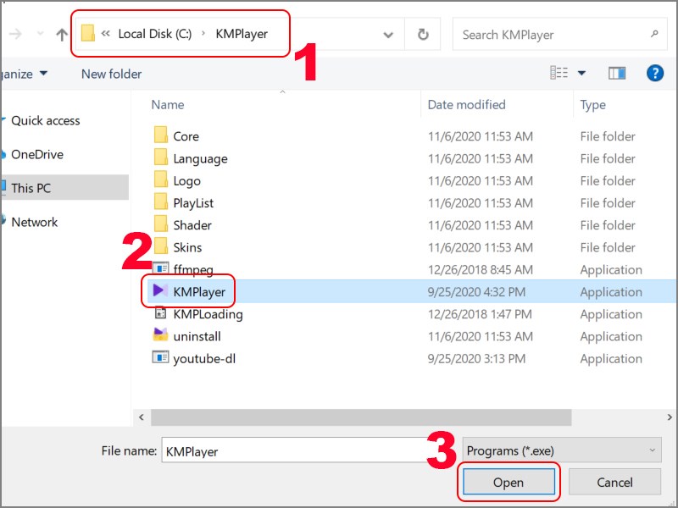
Task: Select OneDrive in the sidebar
Action: [x=37, y=154]
